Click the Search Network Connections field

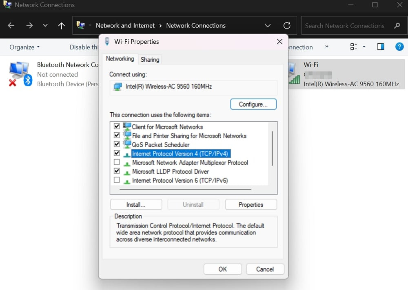pyautogui.click(x=349, y=25)
